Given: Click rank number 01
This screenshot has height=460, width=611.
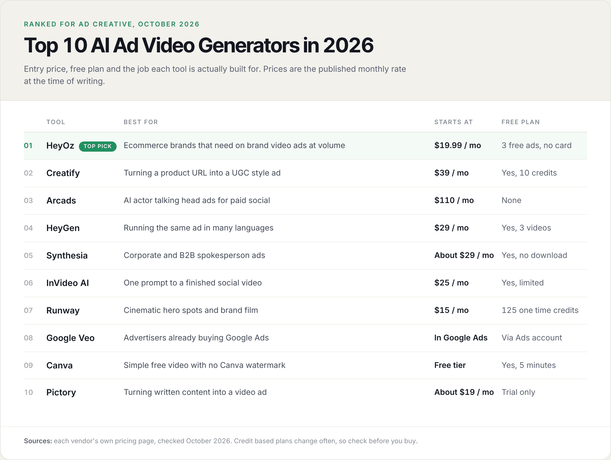Looking at the screenshot, I should (28, 146).
